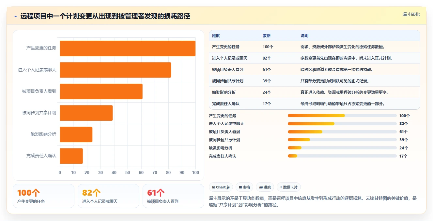Image resolution: width=433 pixels, height=221 pixels.
Task: Click the summary paragraph starting 漏斗展示的不是
Action: (x=313, y=202)
